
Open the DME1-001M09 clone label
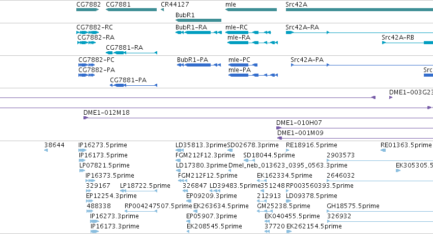coord(300,133)
